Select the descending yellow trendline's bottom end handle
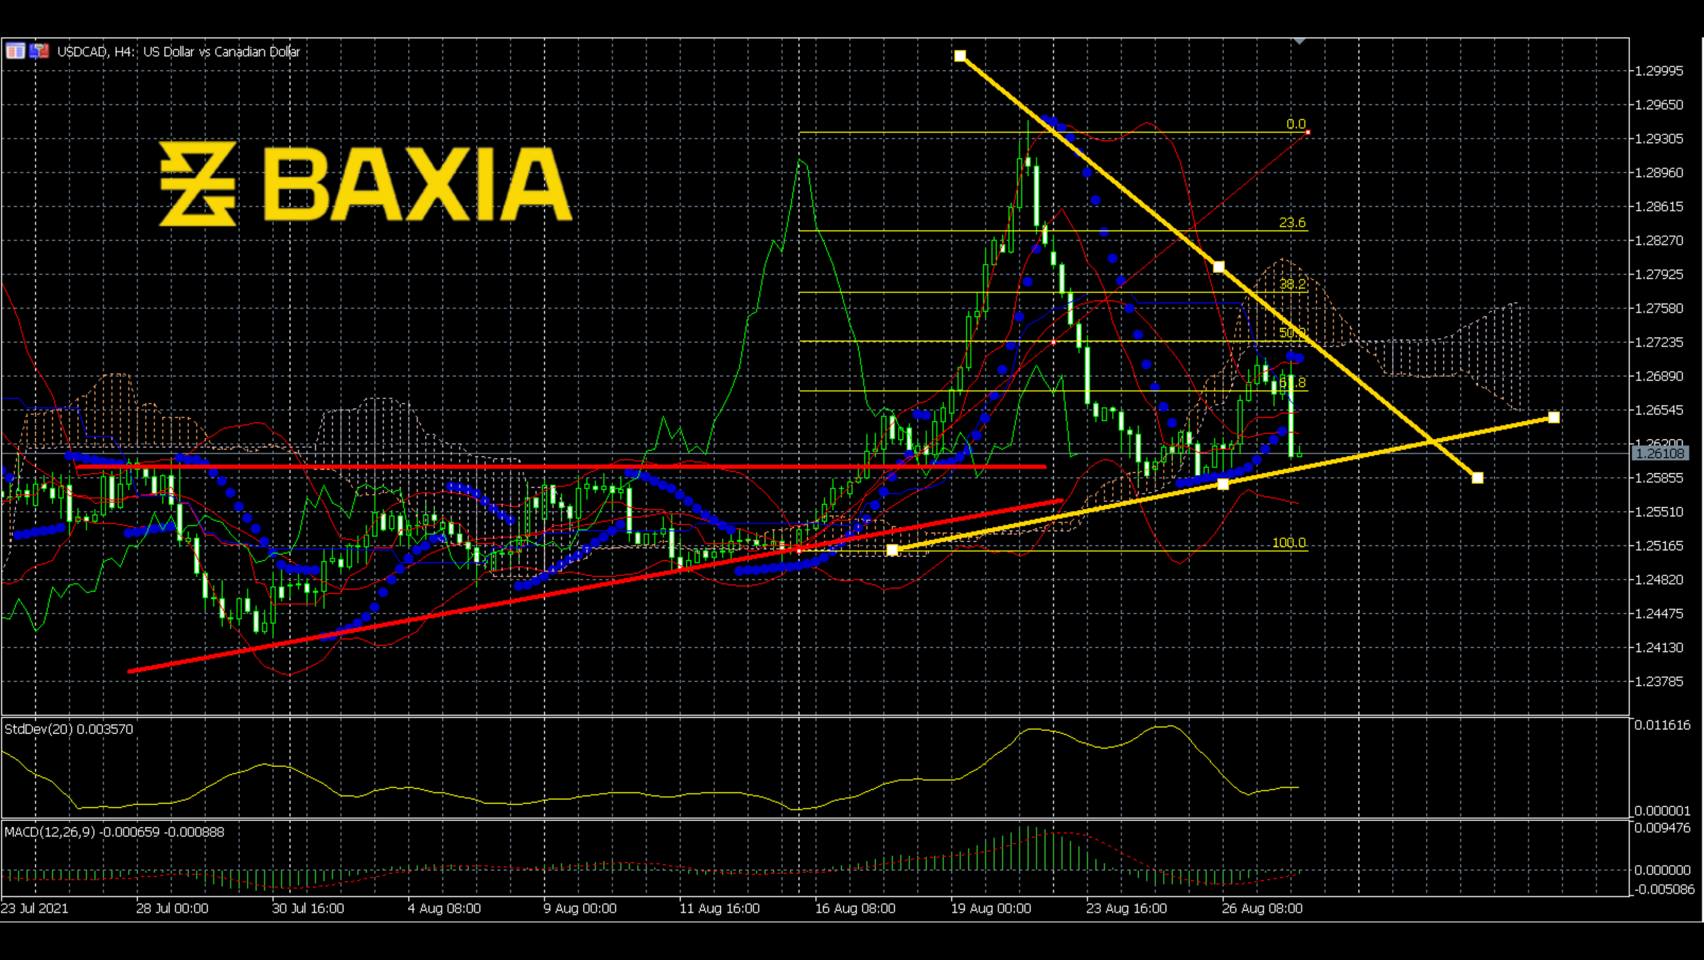 point(1477,478)
